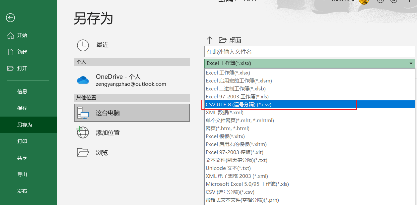Image resolution: width=417 pixels, height=205 pixels.
Task: Select 带格式文本文件(空格分隔)(*.prn) option
Action: [310, 200]
